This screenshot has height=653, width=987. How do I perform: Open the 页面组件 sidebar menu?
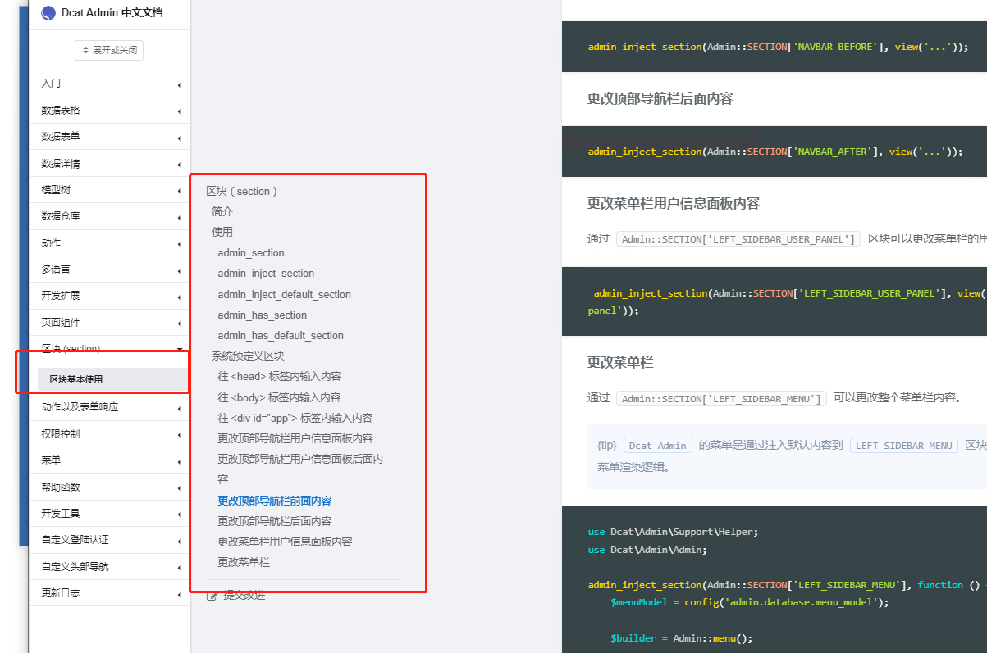point(109,322)
